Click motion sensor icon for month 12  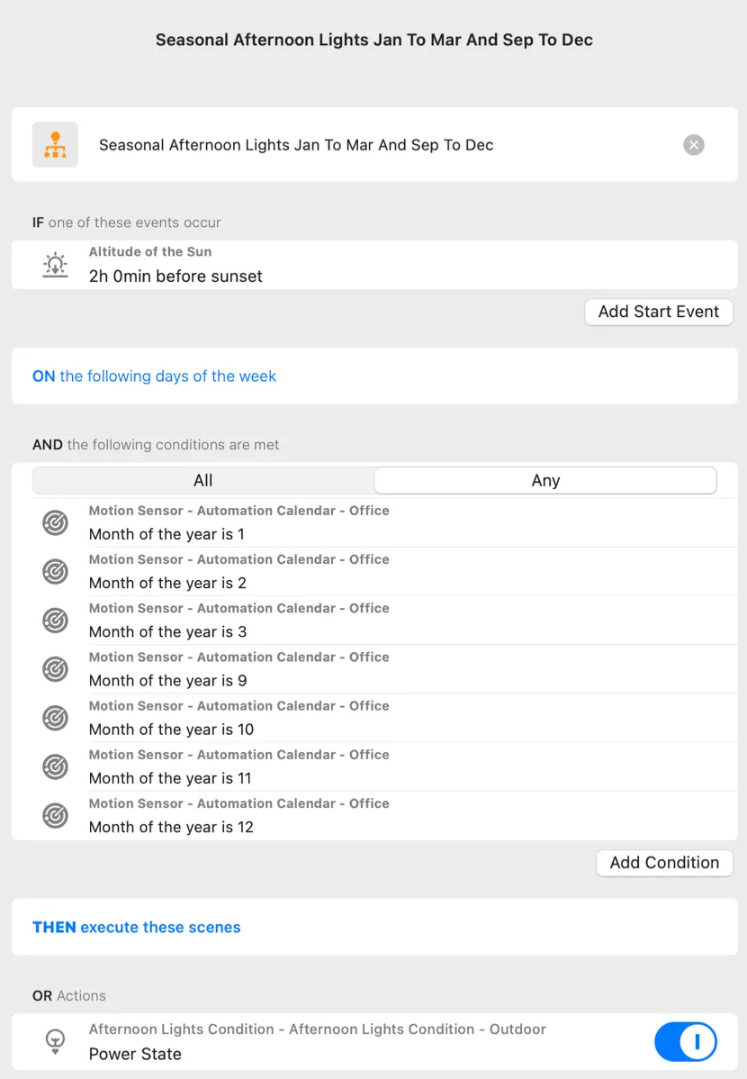click(x=55, y=816)
